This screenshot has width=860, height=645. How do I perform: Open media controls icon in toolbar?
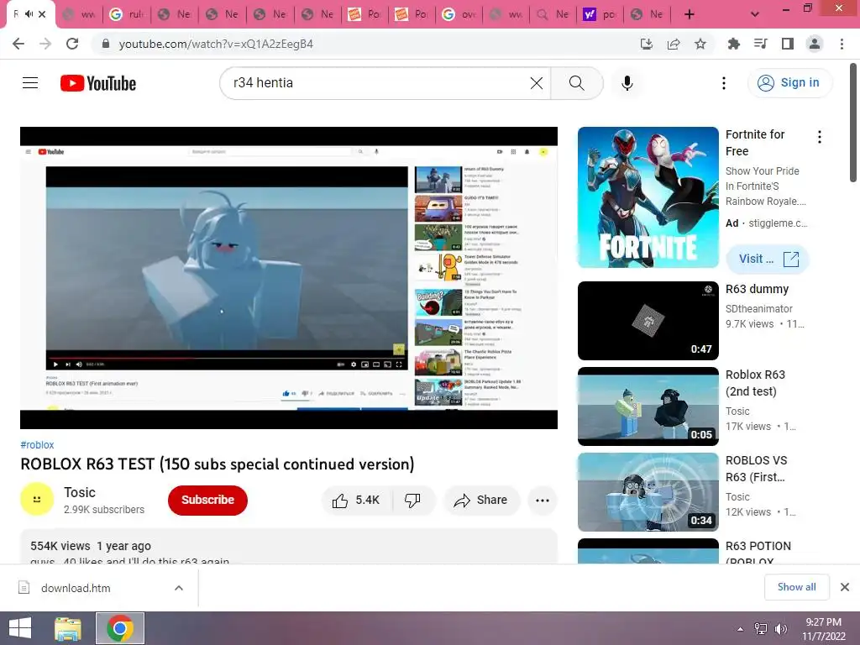point(760,44)
